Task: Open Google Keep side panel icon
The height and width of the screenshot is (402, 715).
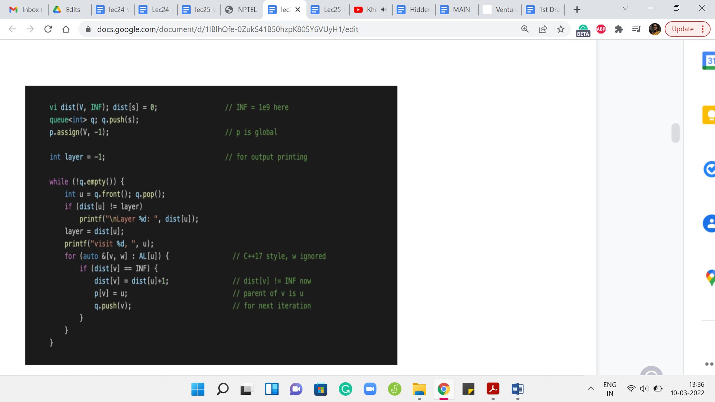Action: pos(709,115)
